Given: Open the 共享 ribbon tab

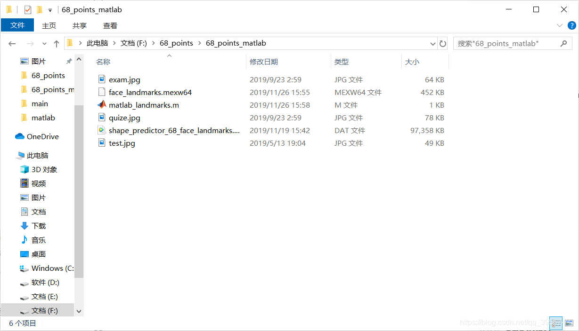Looking at the screenshot, I should coord(80,25).
